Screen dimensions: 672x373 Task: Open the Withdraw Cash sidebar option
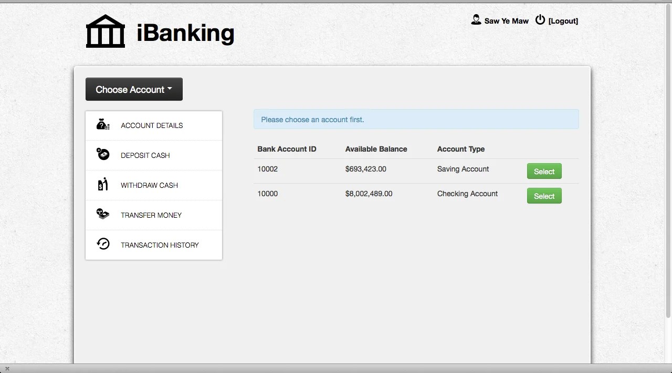click(149, 185)
